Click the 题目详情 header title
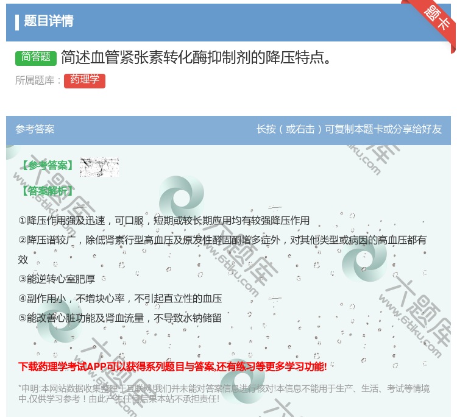This screenshot has width=457, height=417. click(48, 21)
